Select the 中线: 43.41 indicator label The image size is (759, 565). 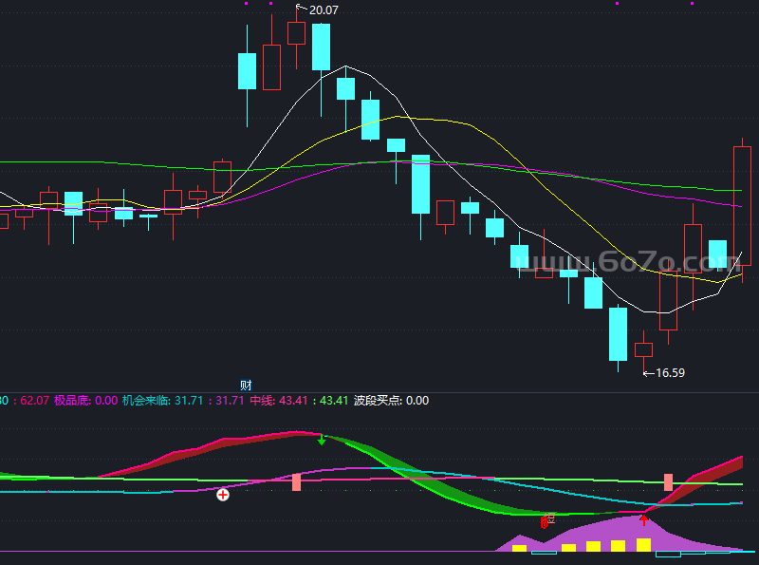(279, 401)
